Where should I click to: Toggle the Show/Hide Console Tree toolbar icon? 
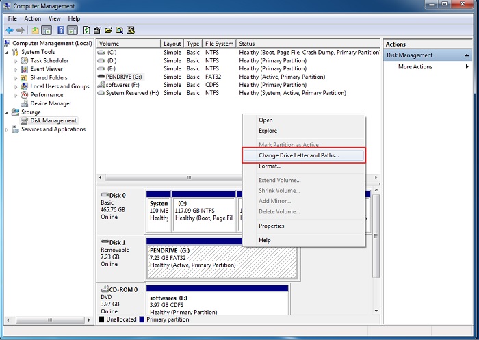[47, 30]
